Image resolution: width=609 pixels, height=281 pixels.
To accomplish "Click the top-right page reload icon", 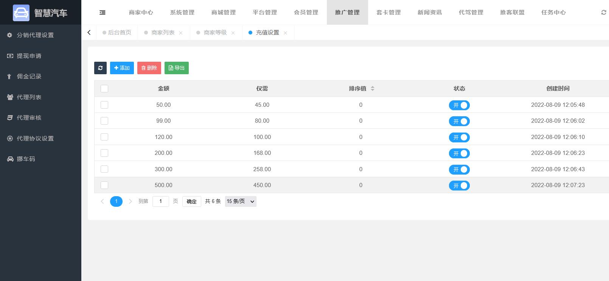I will pyautogui.click(x=603, y=12).
